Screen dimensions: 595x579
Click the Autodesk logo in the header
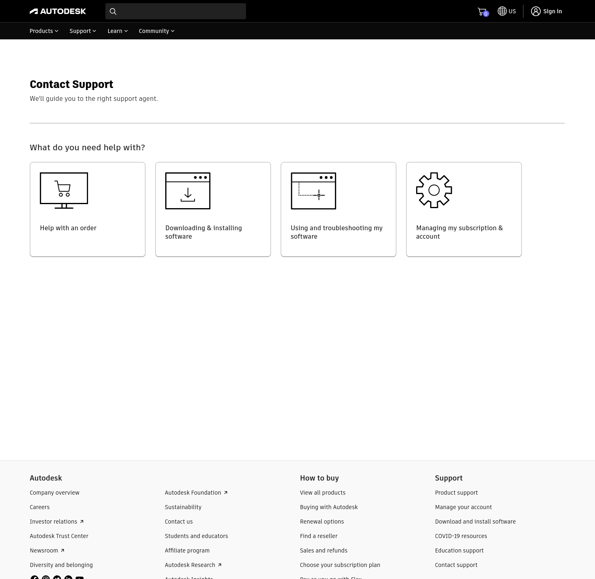[x=58, y=11]
